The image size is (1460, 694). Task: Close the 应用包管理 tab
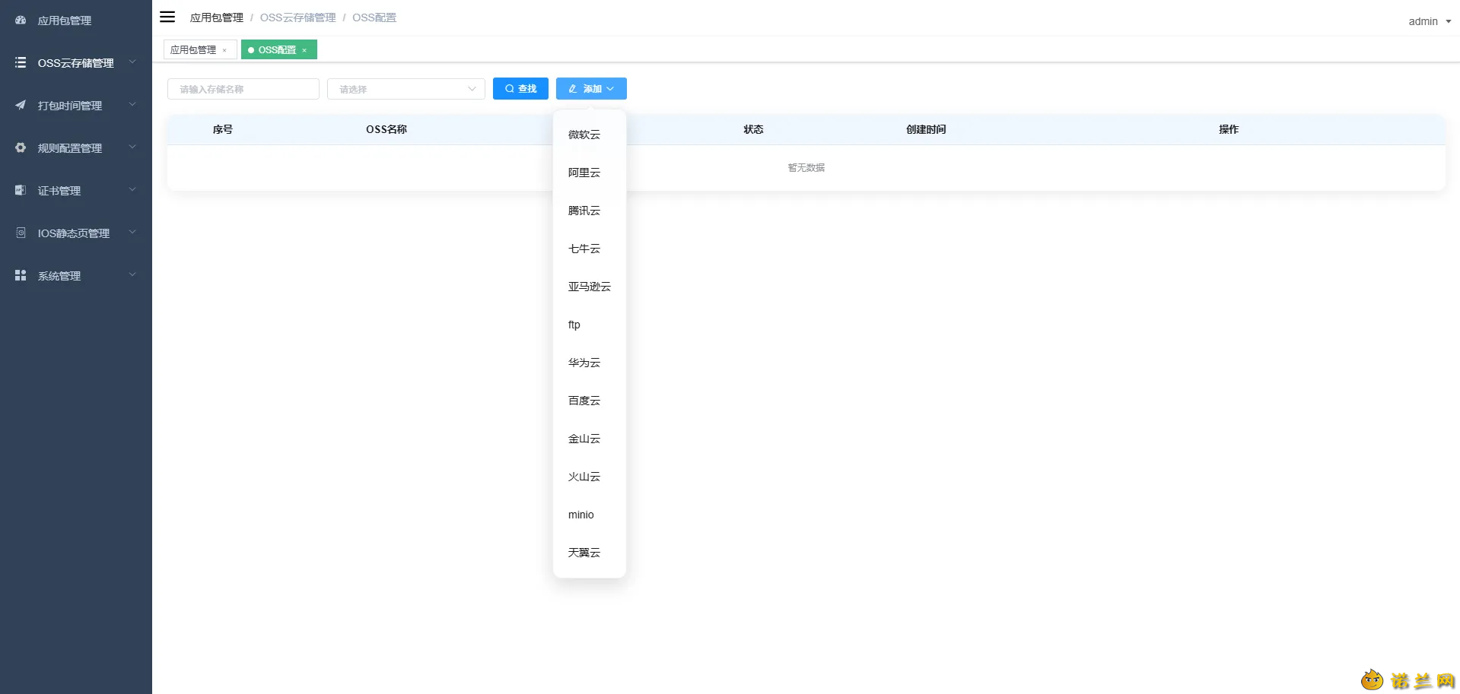click(224, 50)
